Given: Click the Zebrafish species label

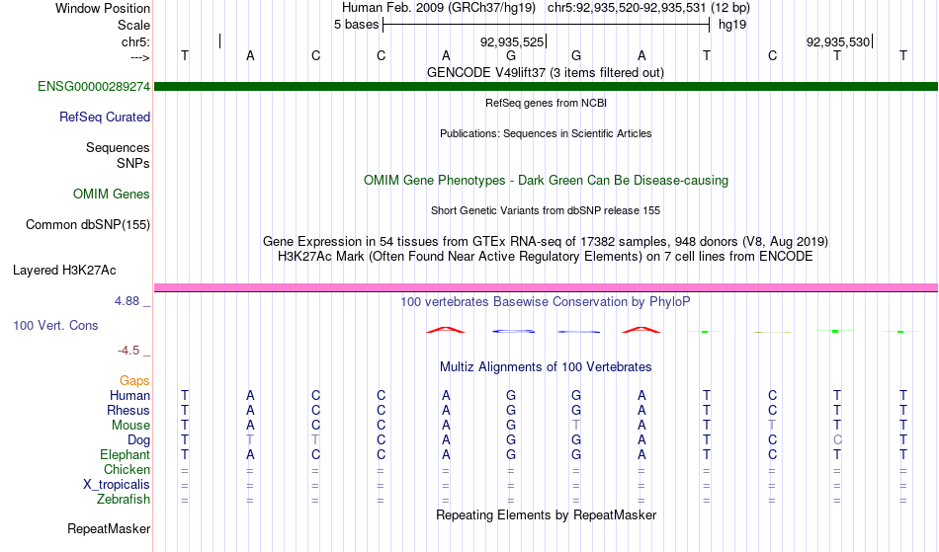Looking at the screenshot, I should coord(124,499).
